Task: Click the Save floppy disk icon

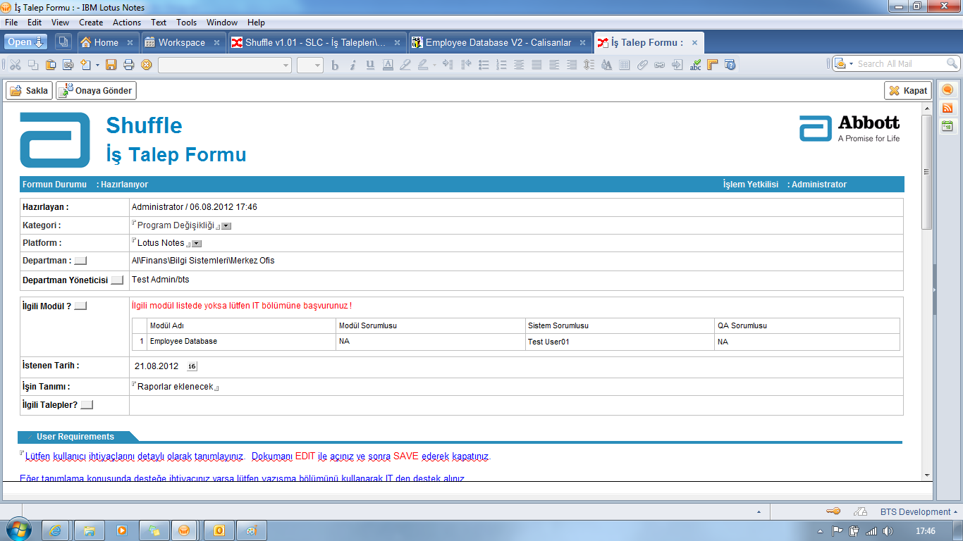Action: pyautogui.click(x=111, y=65)
